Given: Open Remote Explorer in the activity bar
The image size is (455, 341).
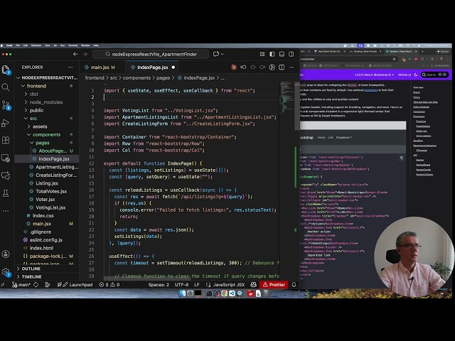Looking at the screenshot, I should (x=6, y=158).
